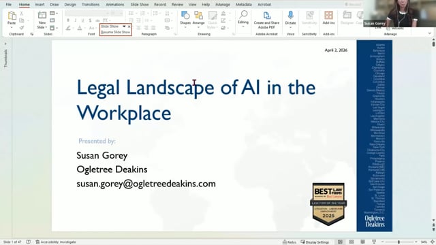Click the zoom percentage 94%
Viewport: 436px width, 245px height.
tap(424, 242)
